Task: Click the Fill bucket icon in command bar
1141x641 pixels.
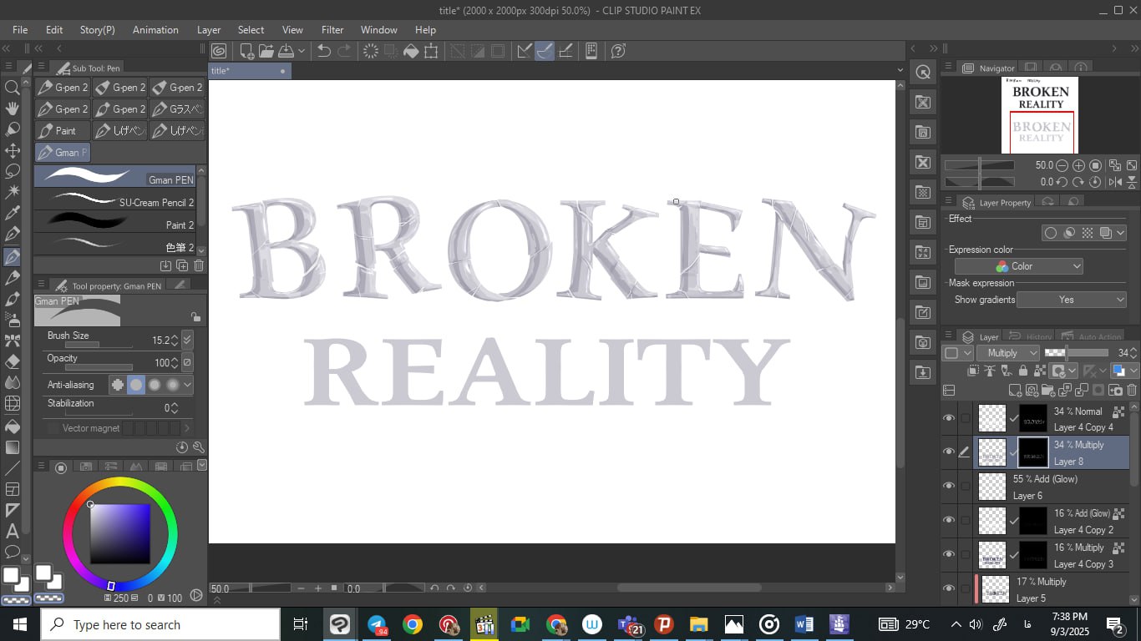Action: point(411,51)
